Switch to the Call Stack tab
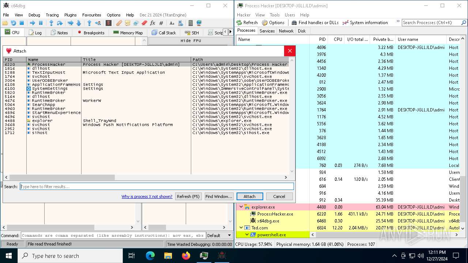Image resolution: width=468 pixels, height=263 pixels. pos(164,33)
